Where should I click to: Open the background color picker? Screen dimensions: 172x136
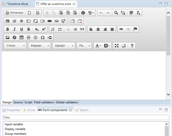click(x=107, y=46)
